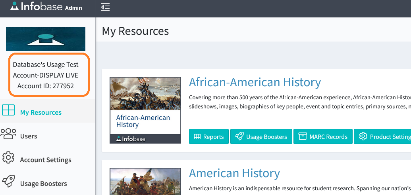Click the account banner logo image

tap(46, 39)
